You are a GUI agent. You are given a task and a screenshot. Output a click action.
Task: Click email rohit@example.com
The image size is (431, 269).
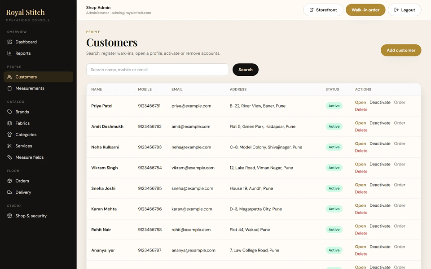191,230
